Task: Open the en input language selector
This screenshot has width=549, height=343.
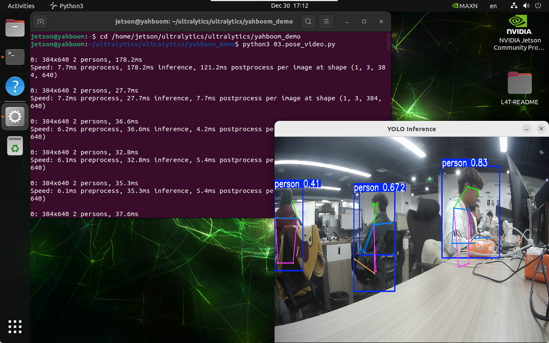Action: click(493, 6)
